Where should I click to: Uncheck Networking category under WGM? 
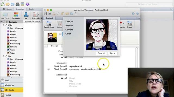[8, 44]
